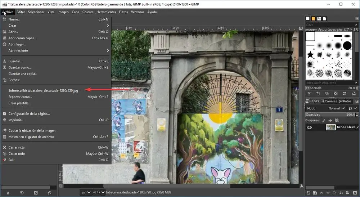
Task: Adjust Espaciado spinner arrows
Action: [x=357, y=88]
